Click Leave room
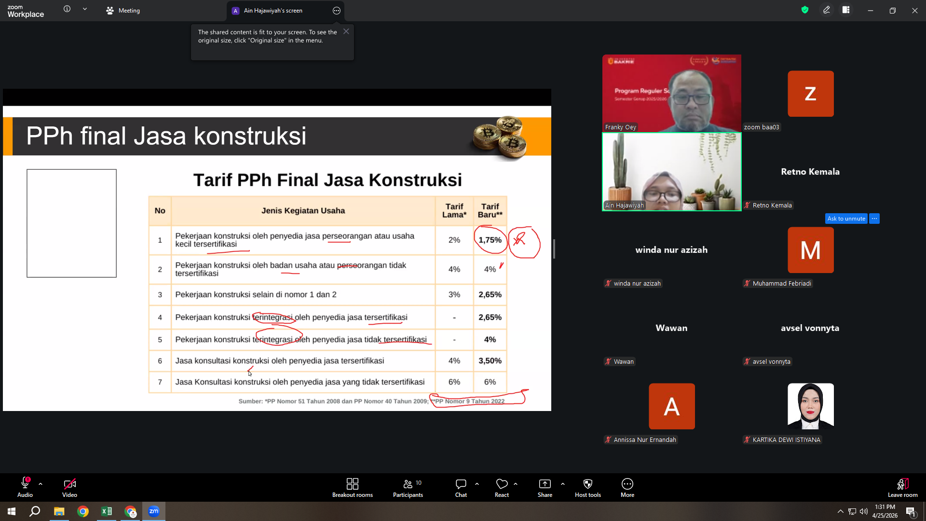 pos(903,487)
